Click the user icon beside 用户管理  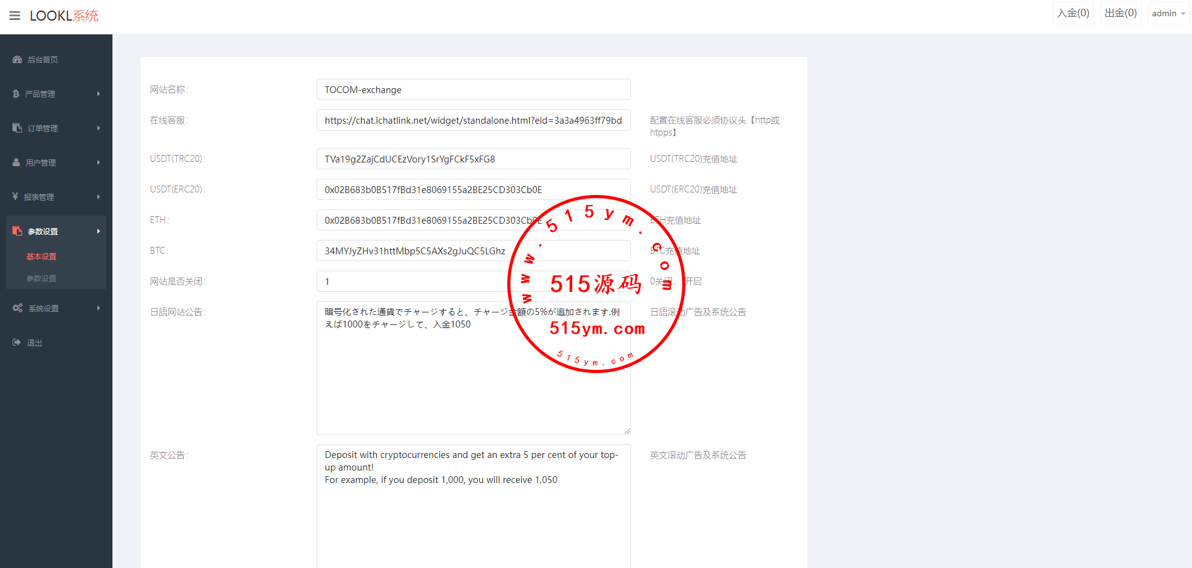coord(16,162)
